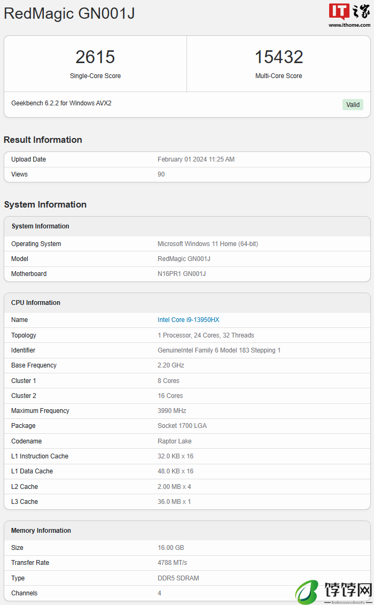Select the codename Raptor Lake
The height and width of the screenshot is (605, 374).
[x=174, y=441]
